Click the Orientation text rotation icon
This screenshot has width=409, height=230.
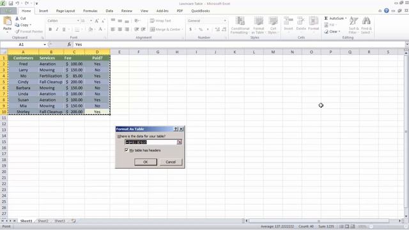tap(136, 20)
